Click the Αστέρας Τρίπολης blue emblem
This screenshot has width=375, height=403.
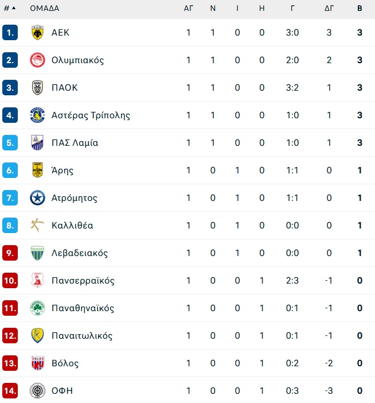[37, 115]
